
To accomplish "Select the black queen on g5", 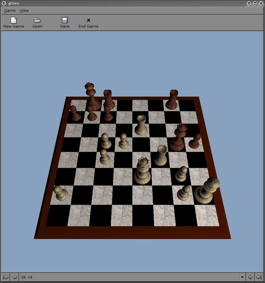I will coord(178,137).
